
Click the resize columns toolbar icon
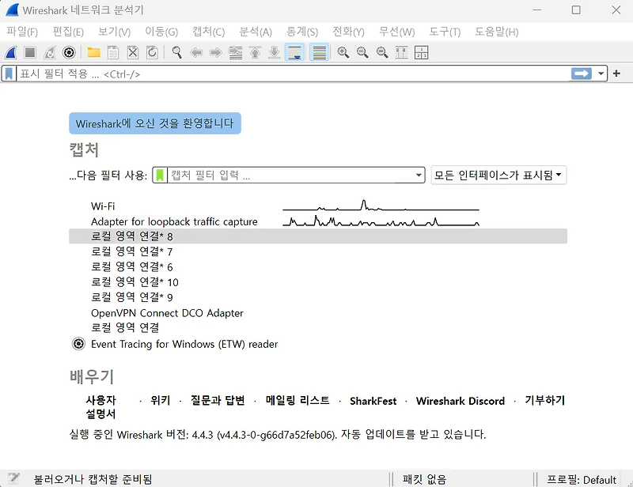pyautogui.click(x=400, y=52)
